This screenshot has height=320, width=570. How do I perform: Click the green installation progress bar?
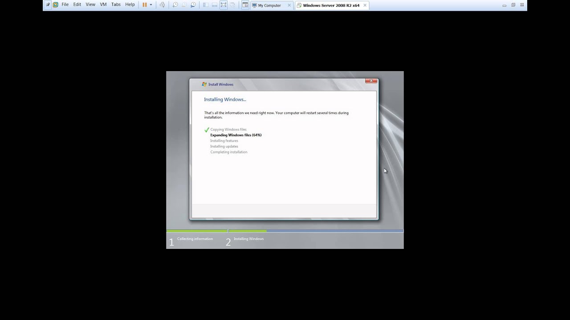248,231
